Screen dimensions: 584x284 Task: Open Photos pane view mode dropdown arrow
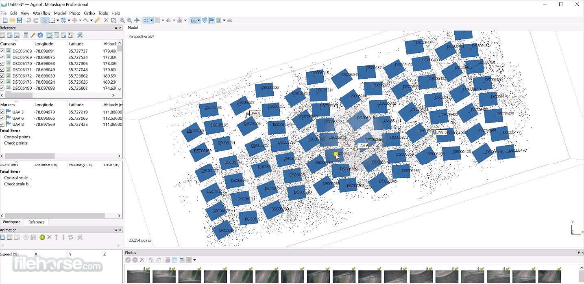tap(194, 260)
